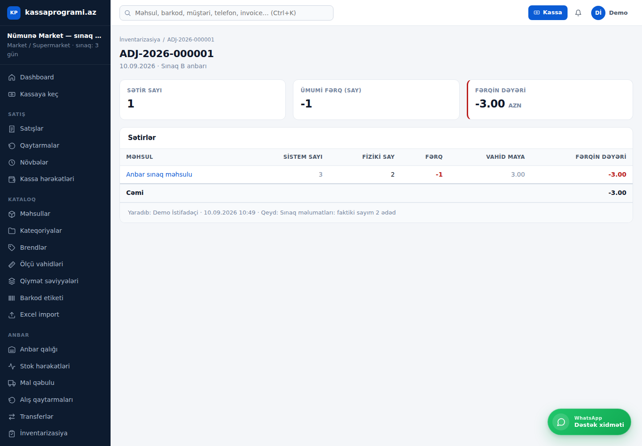Focus the product search field
Image resolution: width=642 pixels, height=446 pixels.
(226, 13)
